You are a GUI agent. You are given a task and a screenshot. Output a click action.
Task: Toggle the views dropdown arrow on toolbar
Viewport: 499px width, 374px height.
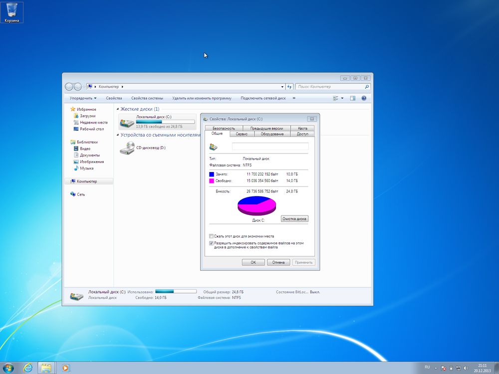coord(342,98)
